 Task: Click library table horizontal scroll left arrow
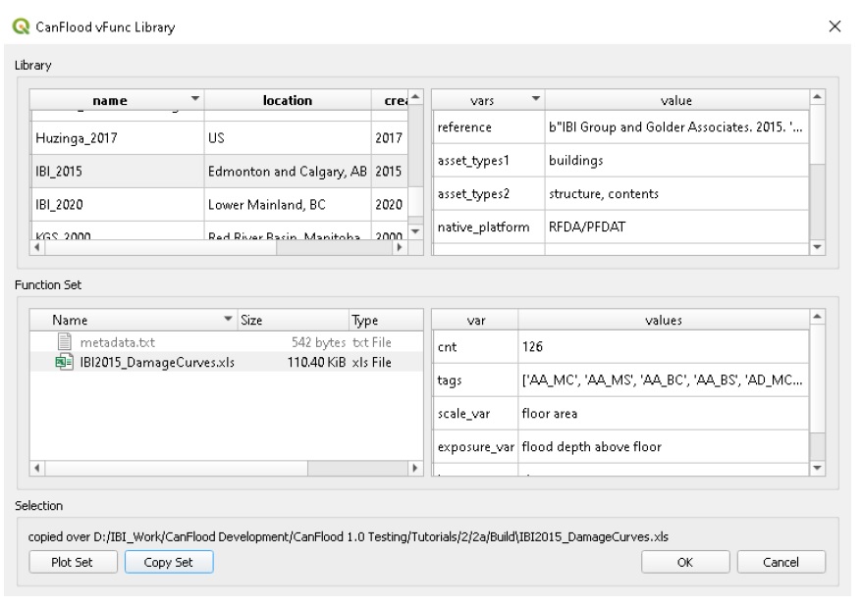click(x=37, y=247)
